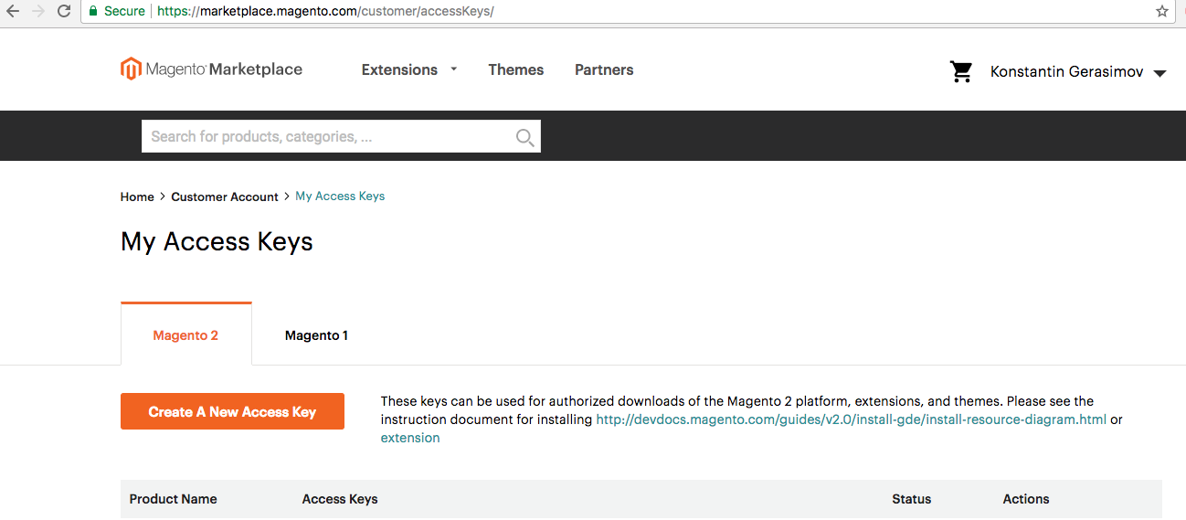The image size is (1186, 520).
Task: Follow the extension instructions link
Action: click(410, 438)
